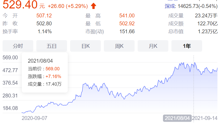
Task: Select the 1年 chart tab
Action: 187,46
